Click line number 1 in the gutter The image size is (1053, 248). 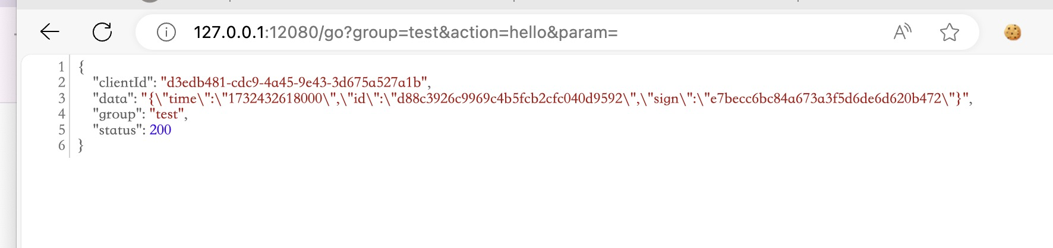click(61, 66)
